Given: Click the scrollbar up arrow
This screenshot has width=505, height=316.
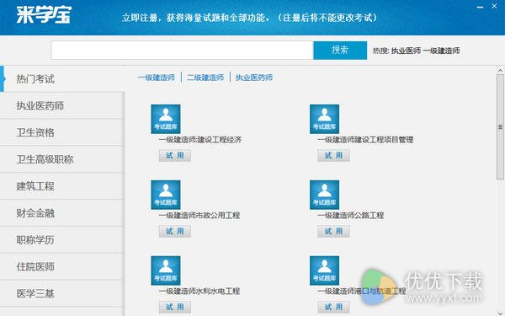Looking at the screenshot, I should pos(500,70).
